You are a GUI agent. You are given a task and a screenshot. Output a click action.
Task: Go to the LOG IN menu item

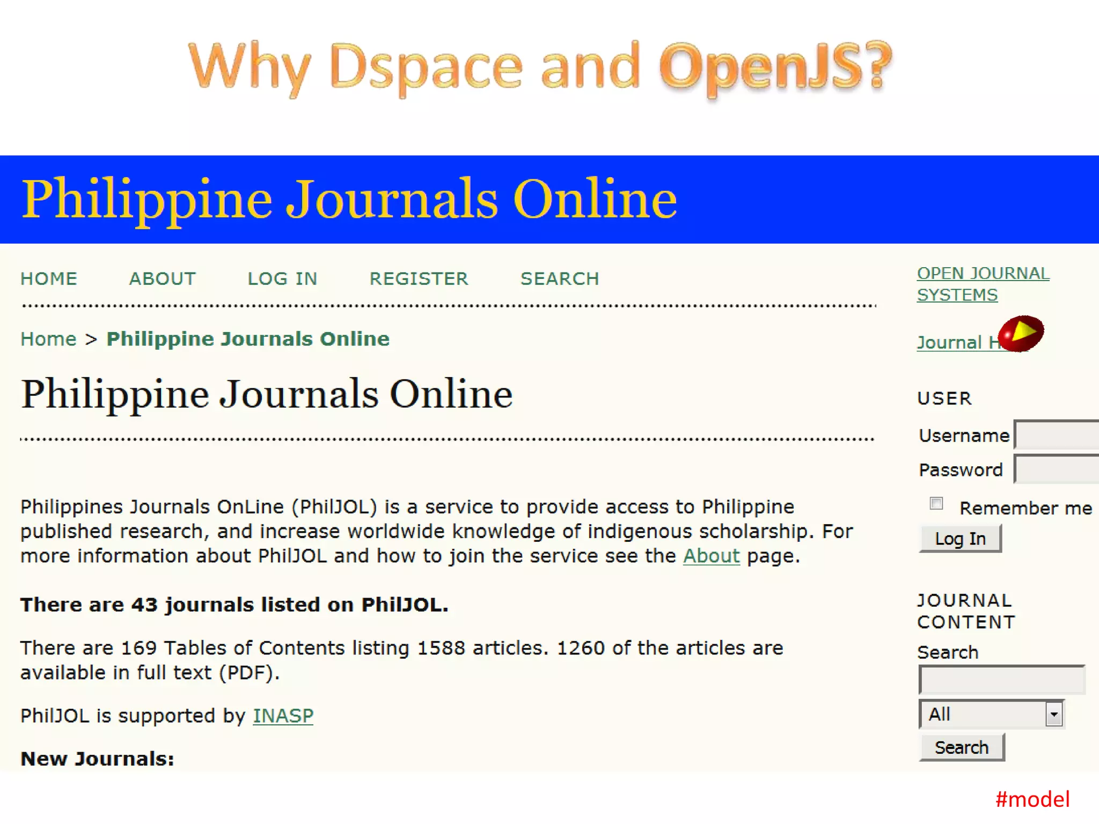point(282,278)
